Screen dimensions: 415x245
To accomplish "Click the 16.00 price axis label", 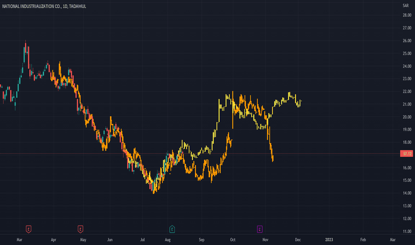I will [407, 167].
